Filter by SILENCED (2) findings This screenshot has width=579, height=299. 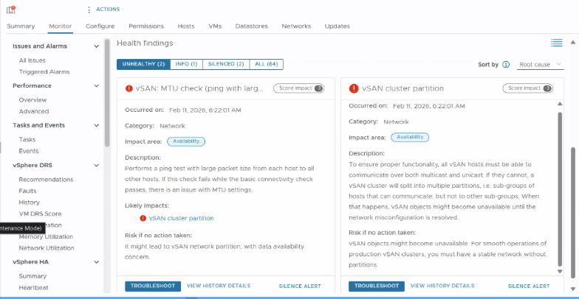(226, 64)
